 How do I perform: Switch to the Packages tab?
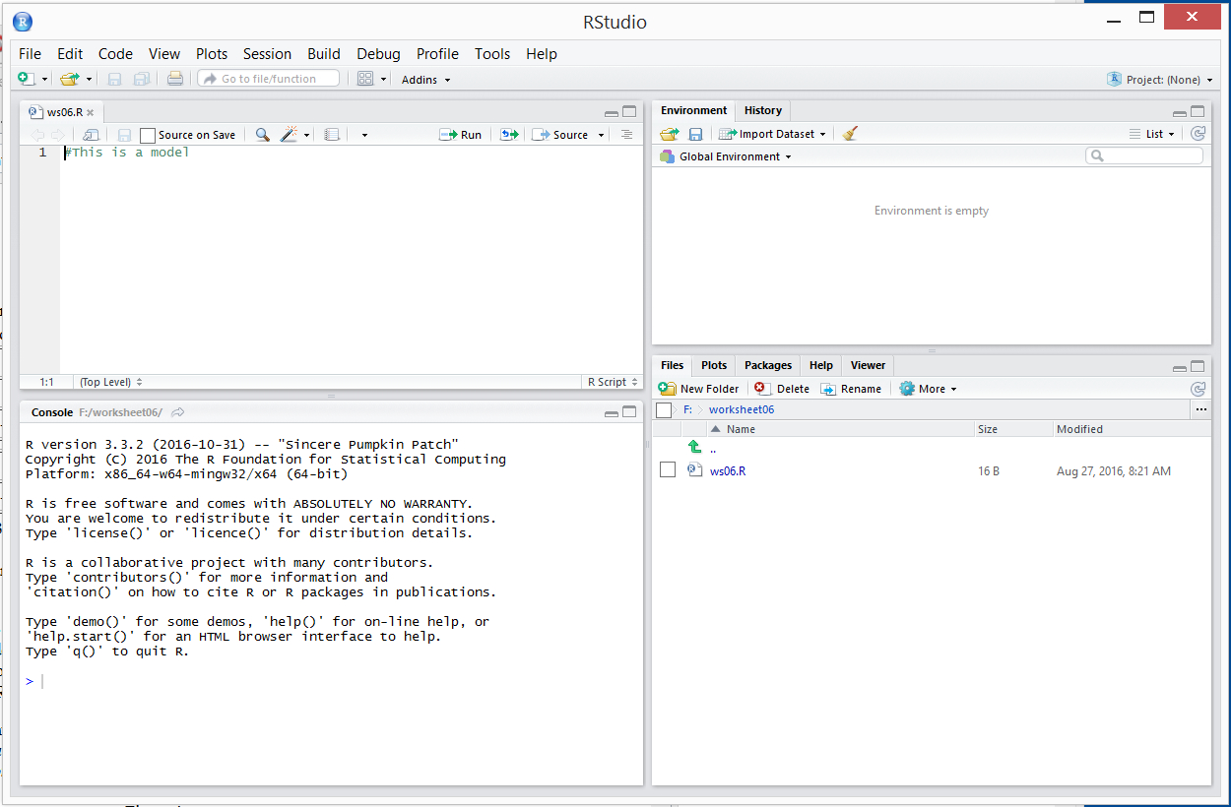768,365
